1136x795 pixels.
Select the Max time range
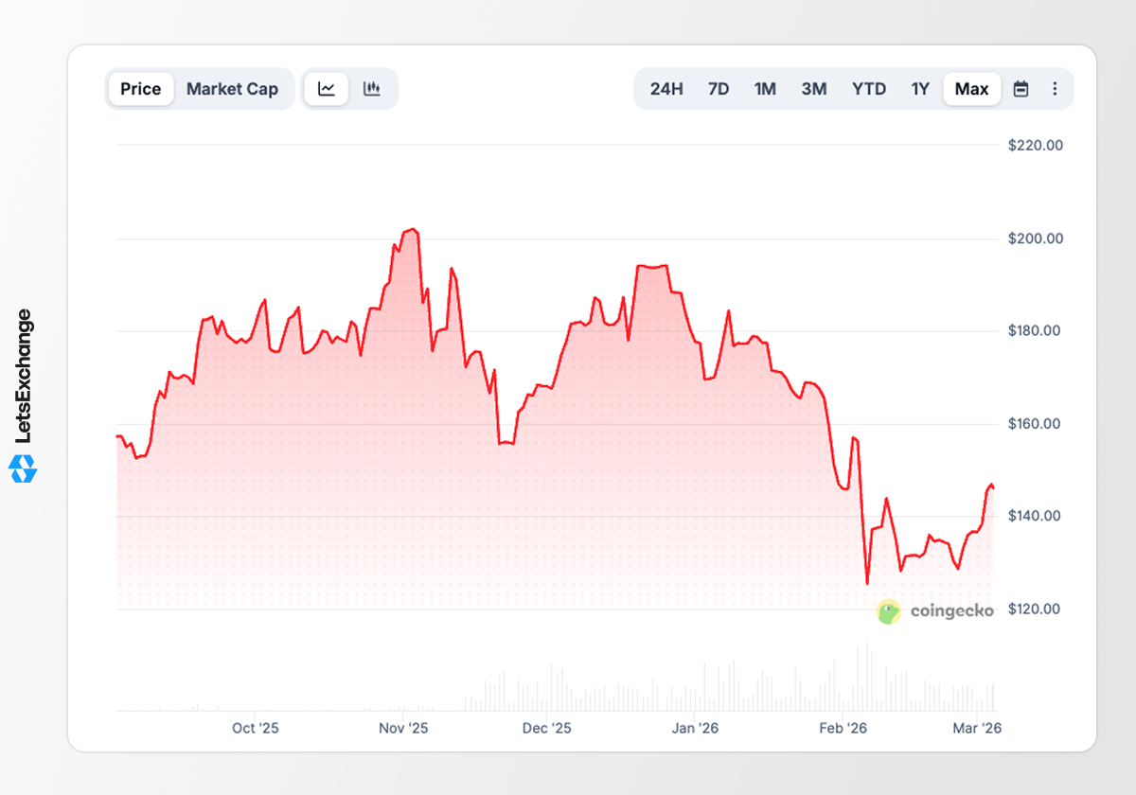click(972, 89)
